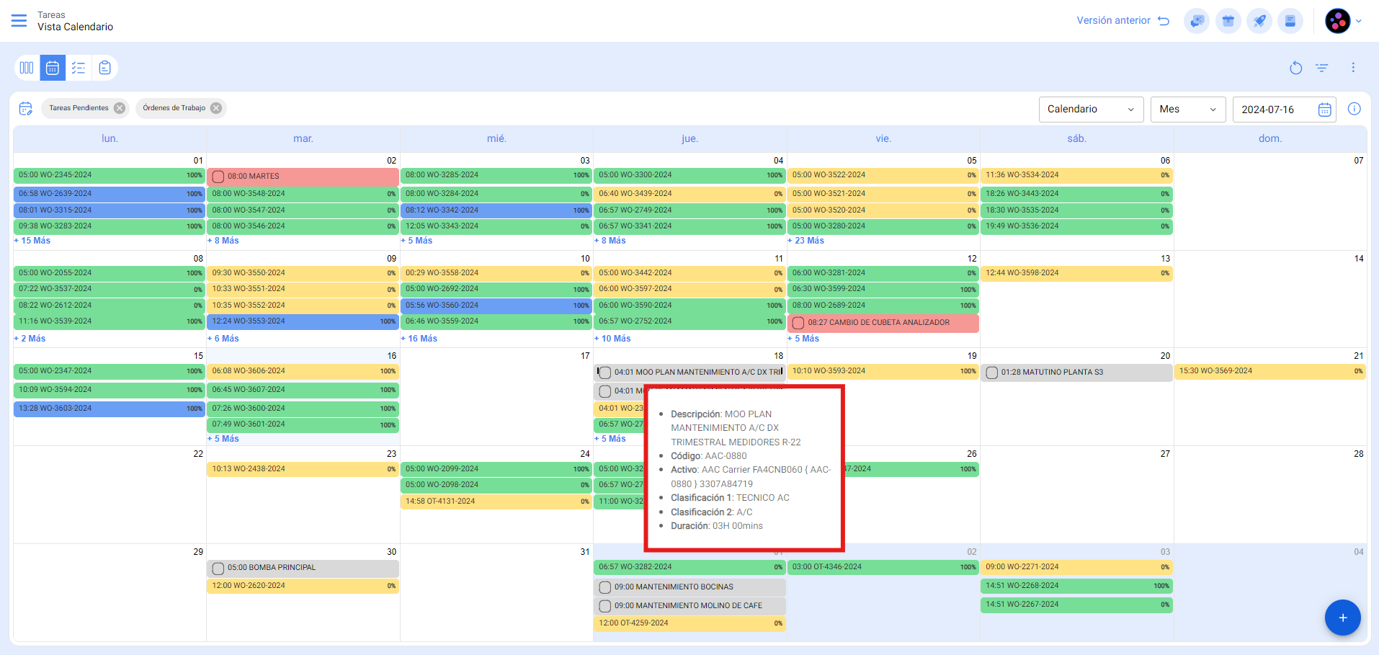This screenshot has width=1379, height=655.
Task: Select the checklist view icon
Action: (x=79, y=68)
